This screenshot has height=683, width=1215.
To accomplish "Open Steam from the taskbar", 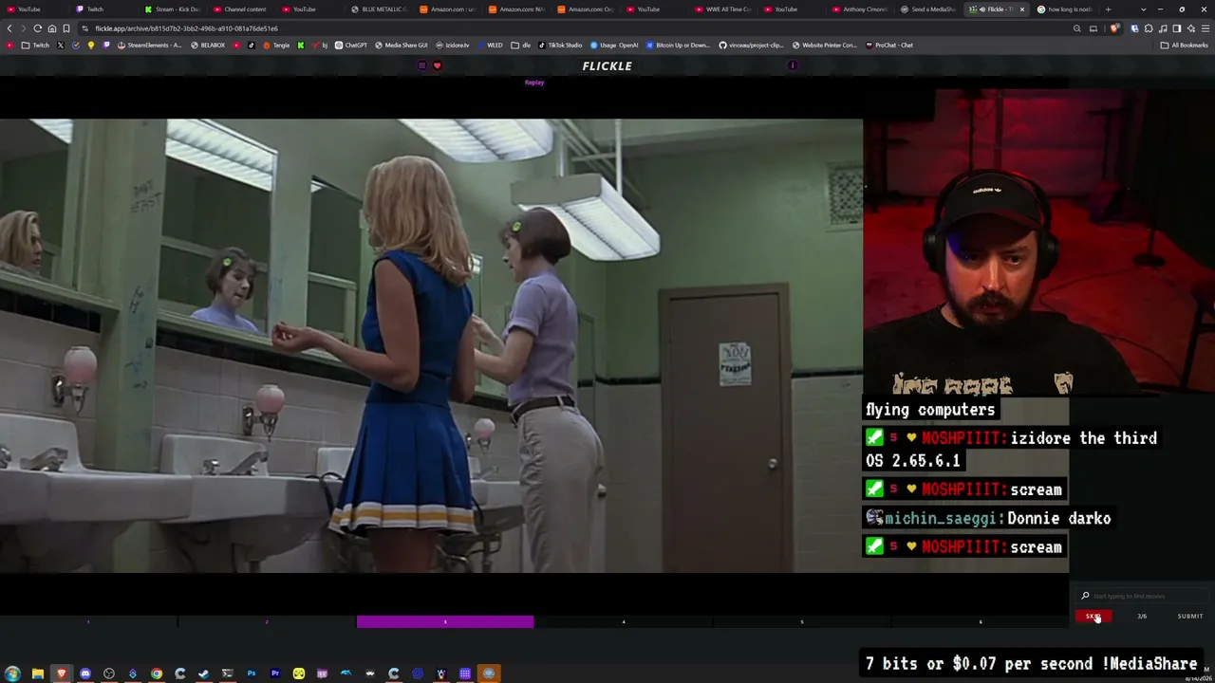I will (204, 674).
